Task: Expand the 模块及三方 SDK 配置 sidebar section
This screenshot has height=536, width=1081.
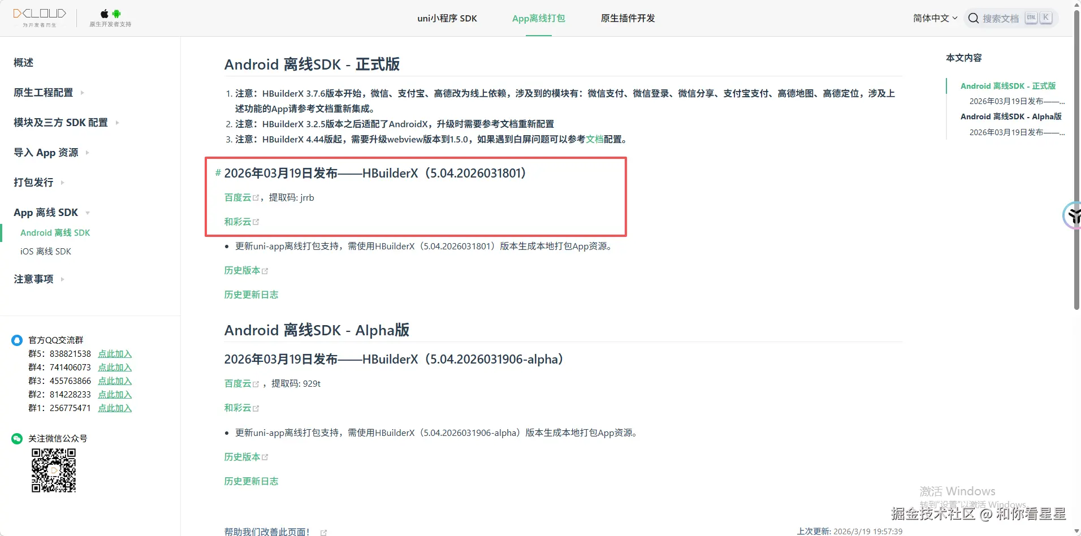Action: [67, 123]
